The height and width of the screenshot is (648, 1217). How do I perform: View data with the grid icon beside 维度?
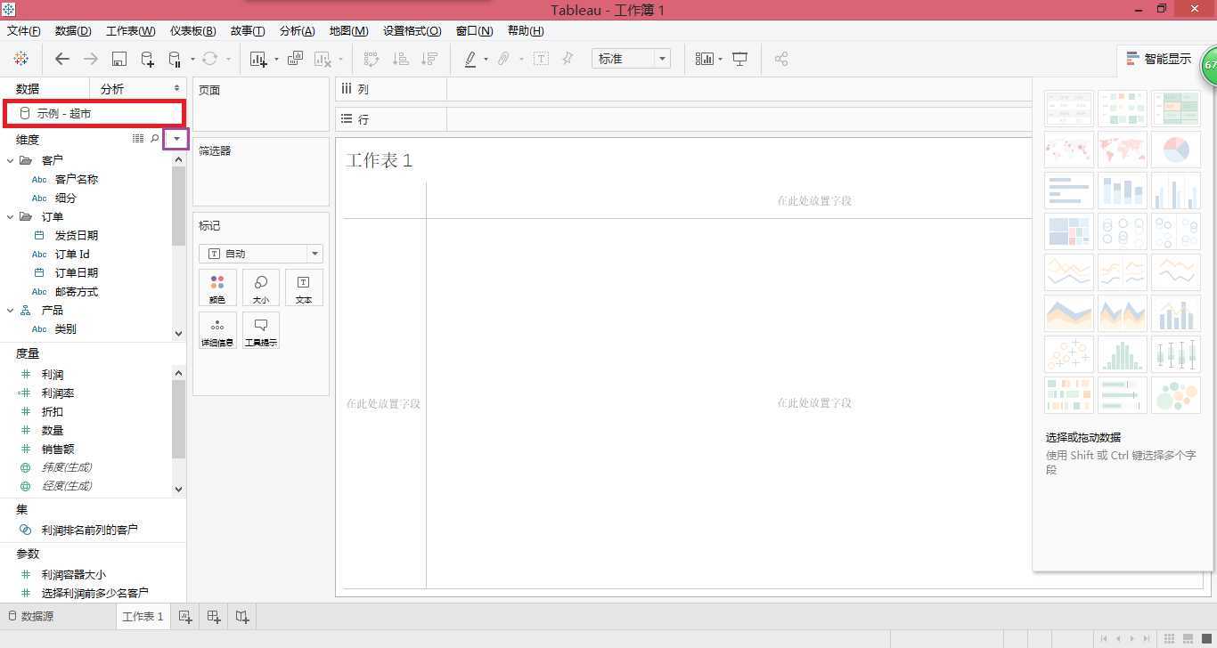tap(138, 139)
